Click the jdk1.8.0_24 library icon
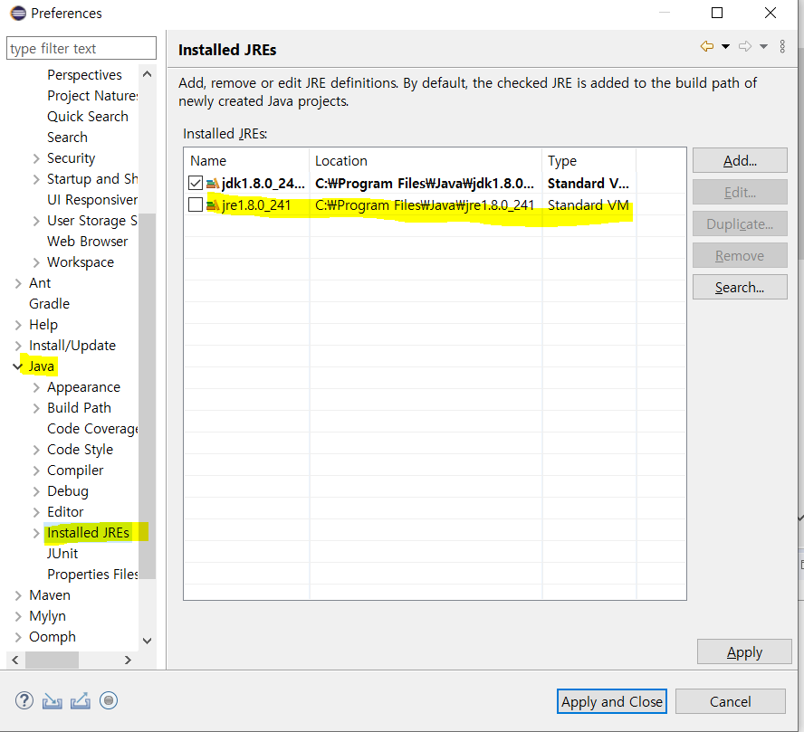This screenshot has height=732, width=804. tap(213, 184)
